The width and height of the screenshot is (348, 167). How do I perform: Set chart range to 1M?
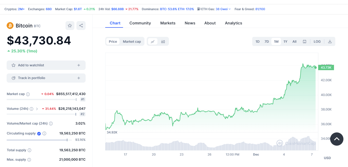point(276,41)
